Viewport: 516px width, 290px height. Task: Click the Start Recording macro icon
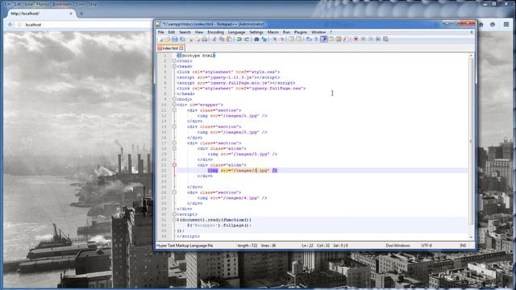pos(356,39)
